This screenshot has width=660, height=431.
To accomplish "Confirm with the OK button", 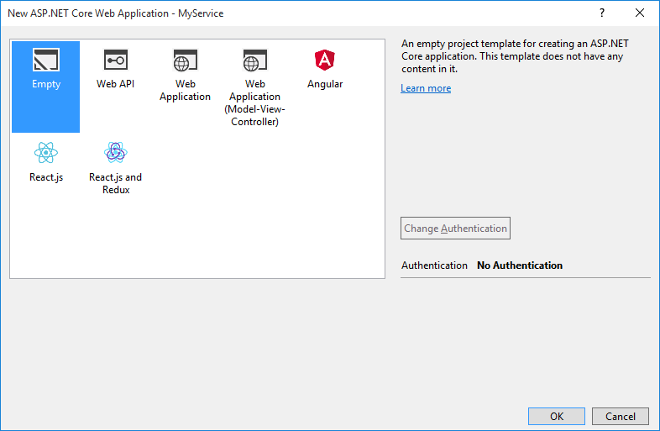I will pyautogui.click(x=557, y=416).
